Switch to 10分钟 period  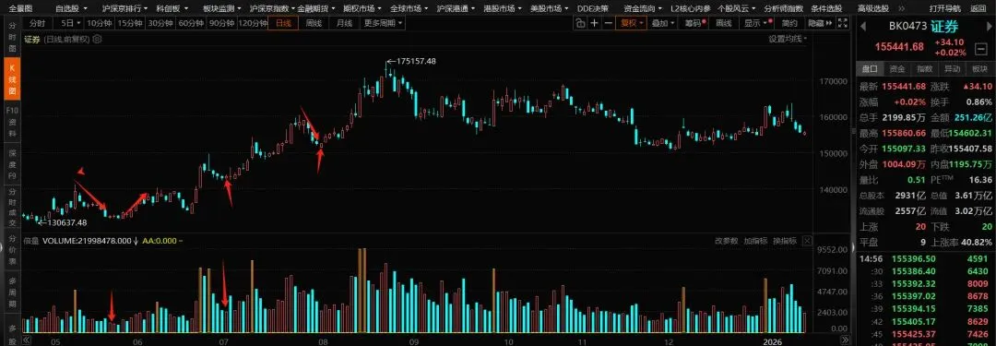point(99,23)
